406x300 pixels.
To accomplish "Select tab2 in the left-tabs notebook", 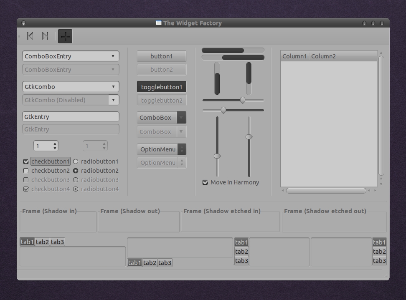I will 241,251.
